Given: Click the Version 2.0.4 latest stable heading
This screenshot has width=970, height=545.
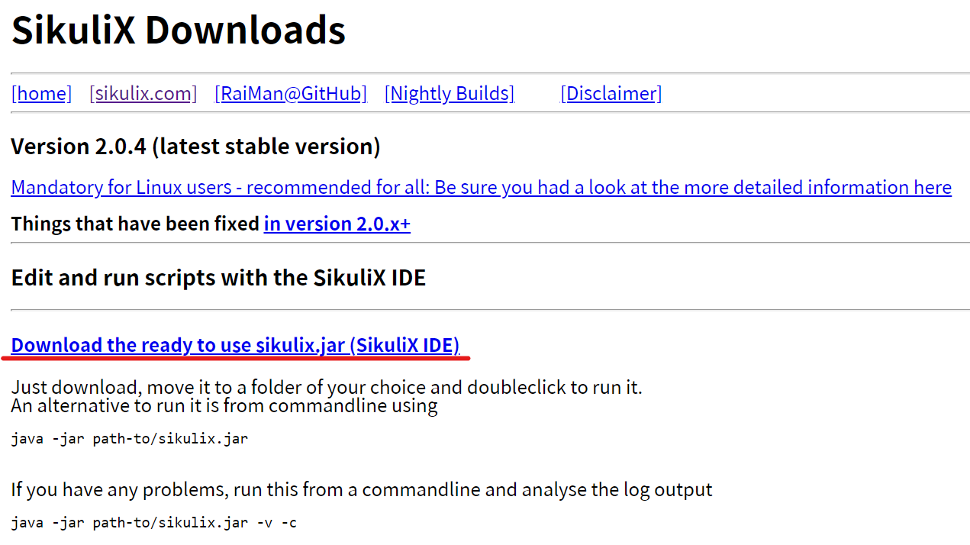Looking at the screenshot, I should pos(196,147).
